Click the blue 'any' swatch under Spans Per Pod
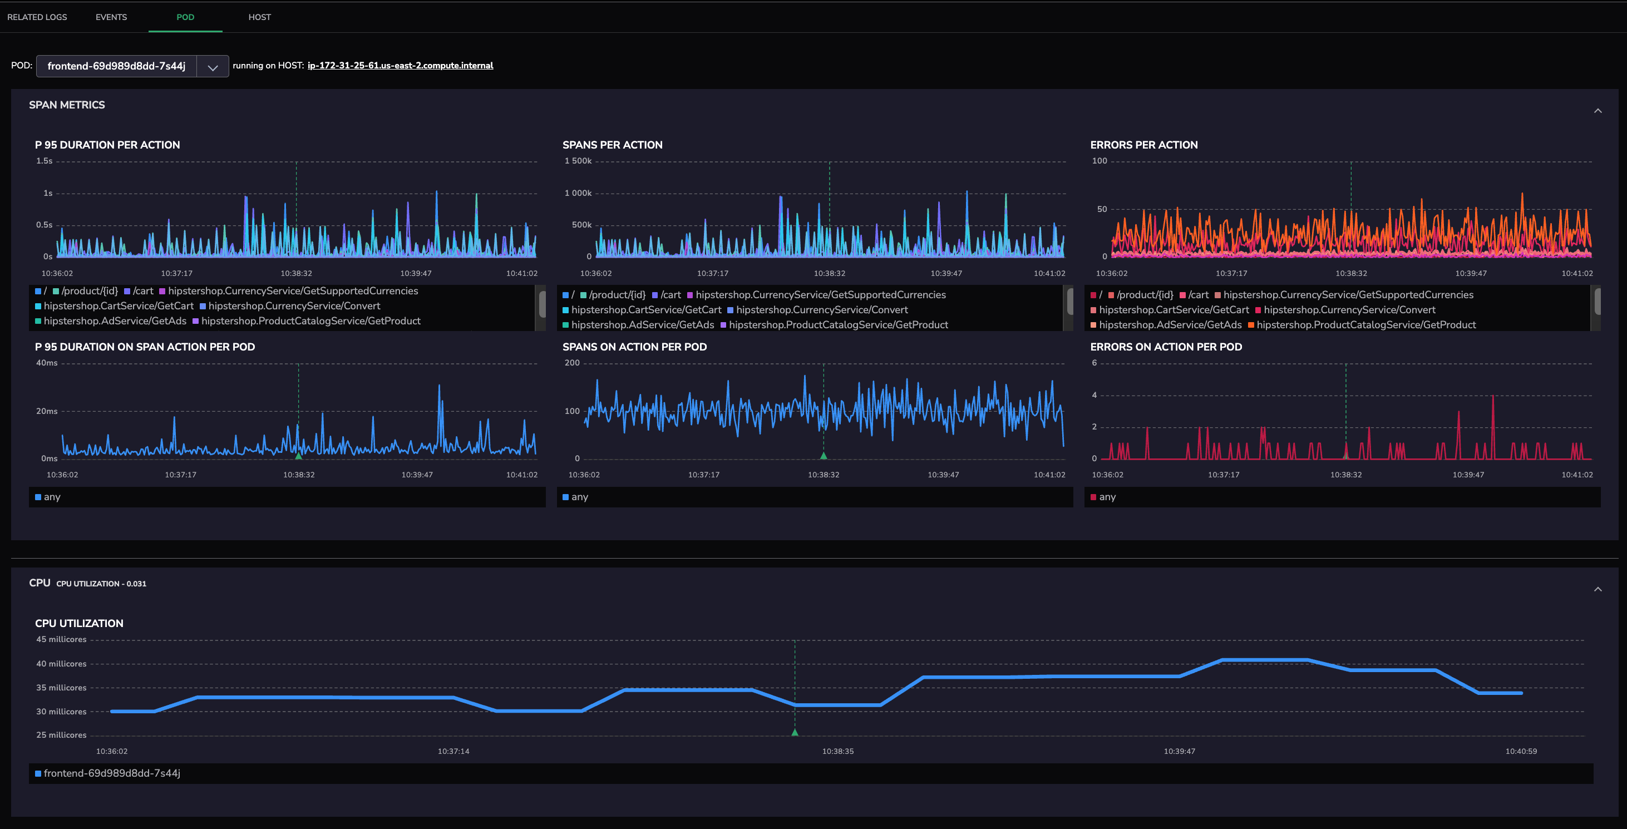The image size is (1627, 829). point(566,497)
